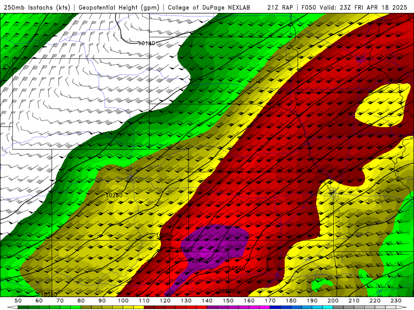
Task: Select the dark red swatch just after 110
Action: 149,307
